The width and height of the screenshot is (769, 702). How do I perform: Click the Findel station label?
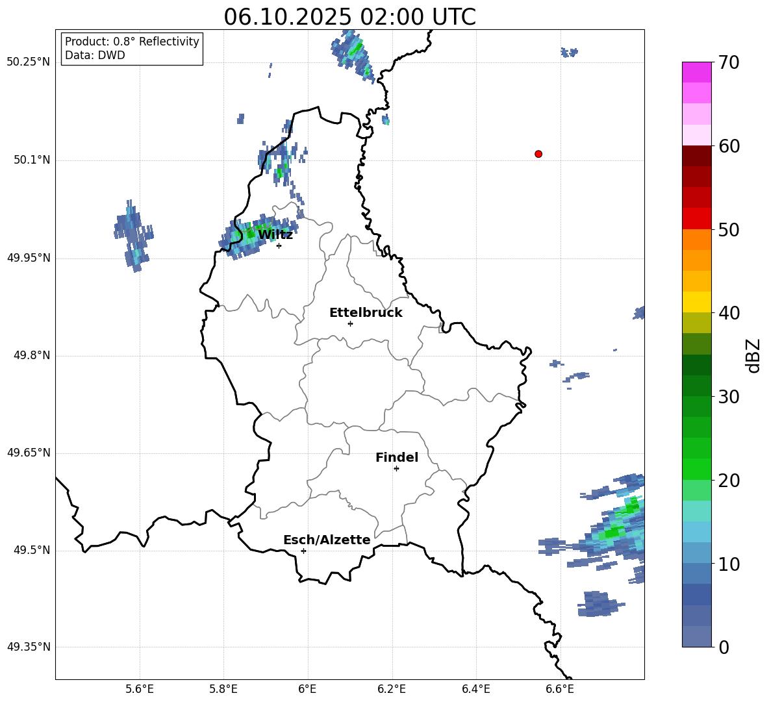[x=397, y=457]
